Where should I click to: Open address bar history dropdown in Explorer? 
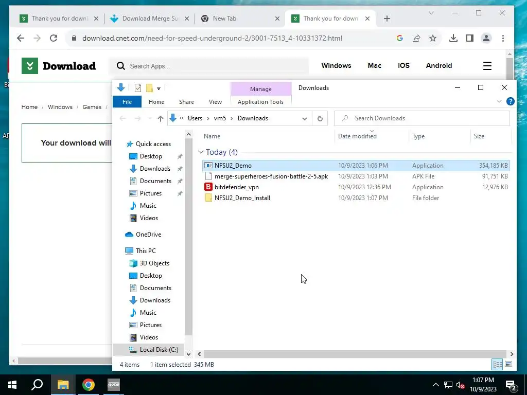coord(305,119)
